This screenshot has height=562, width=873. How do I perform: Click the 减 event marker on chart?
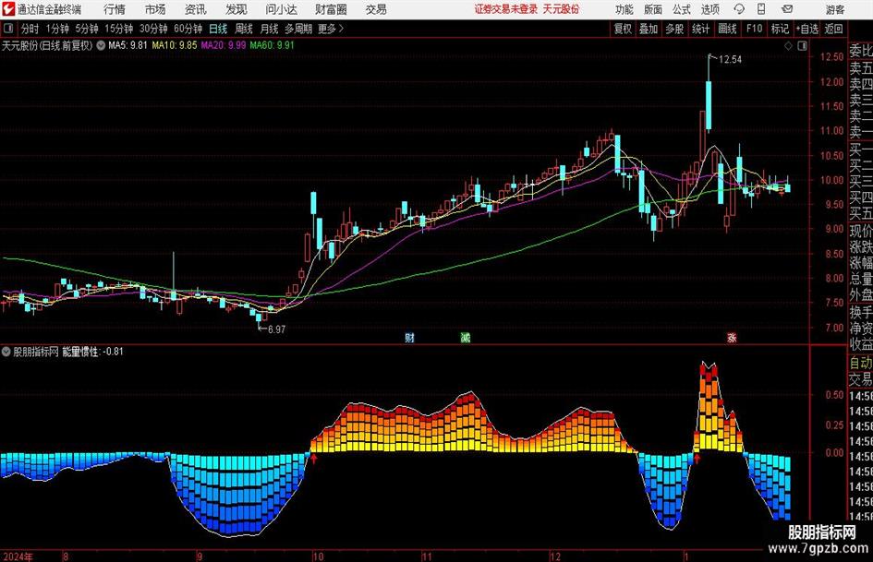click(x=466, y=338)
